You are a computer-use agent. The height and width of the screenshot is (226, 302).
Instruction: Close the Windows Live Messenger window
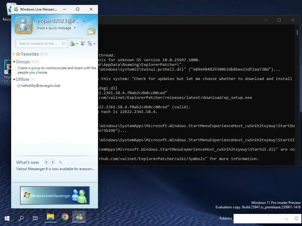[91, 9]
